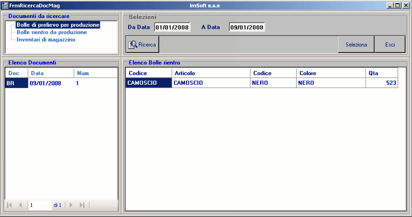This screenshot has width=412, height=217.
Task: Click the Ricerca search button
Action: [x=142, y=45]
